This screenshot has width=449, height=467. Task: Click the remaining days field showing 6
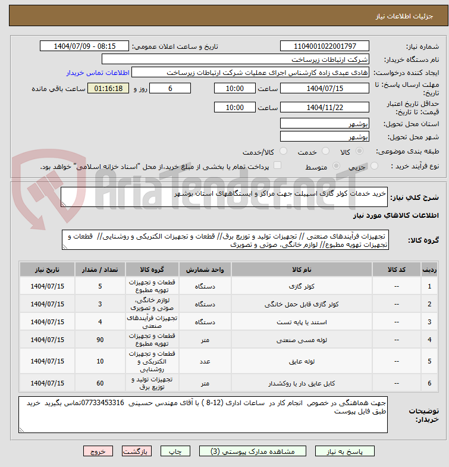coord(170,89)
